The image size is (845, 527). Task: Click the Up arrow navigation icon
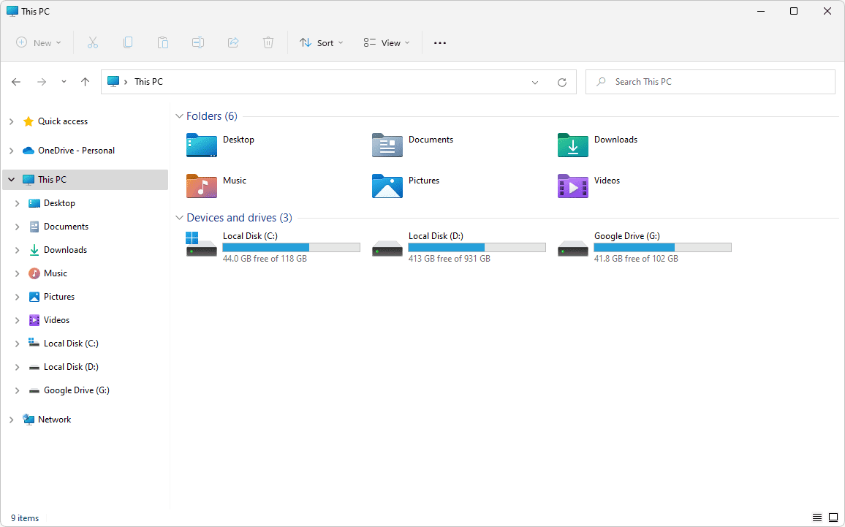[85, 82]
